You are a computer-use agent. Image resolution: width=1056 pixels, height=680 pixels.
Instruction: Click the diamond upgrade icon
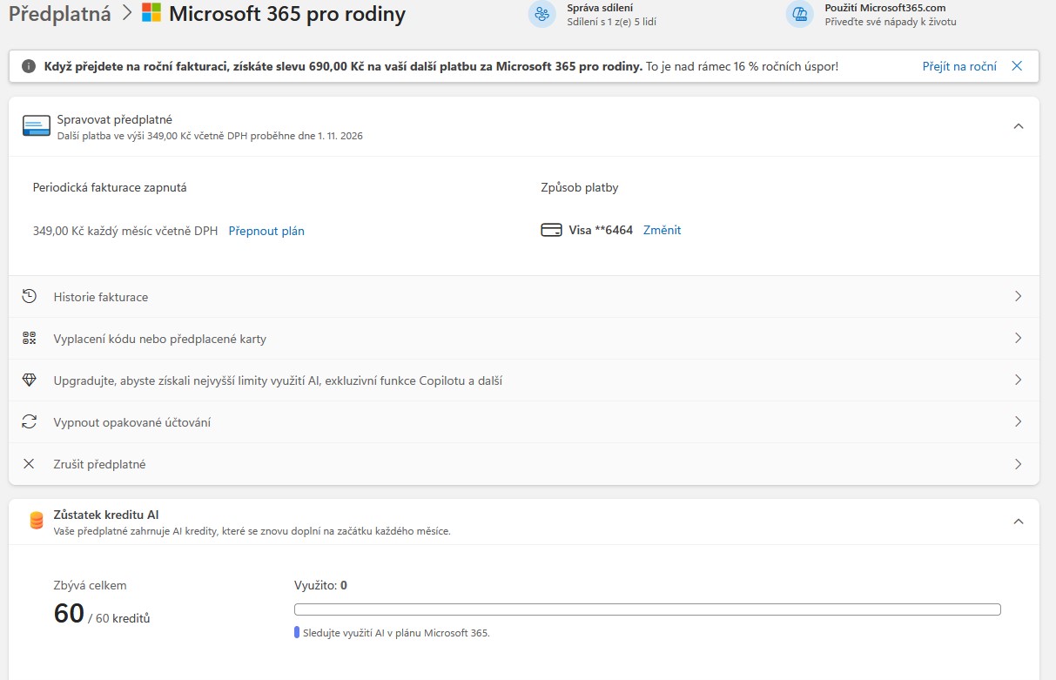click(x=30, y=380)
